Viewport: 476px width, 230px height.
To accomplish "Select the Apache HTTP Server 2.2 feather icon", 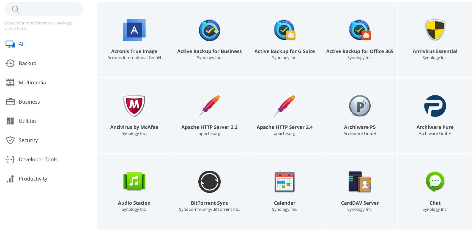I will coord(209,106).
